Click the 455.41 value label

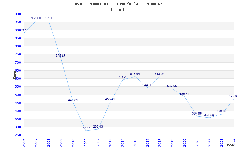pos(110,99)
